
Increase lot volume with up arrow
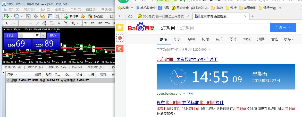point(44,35)
